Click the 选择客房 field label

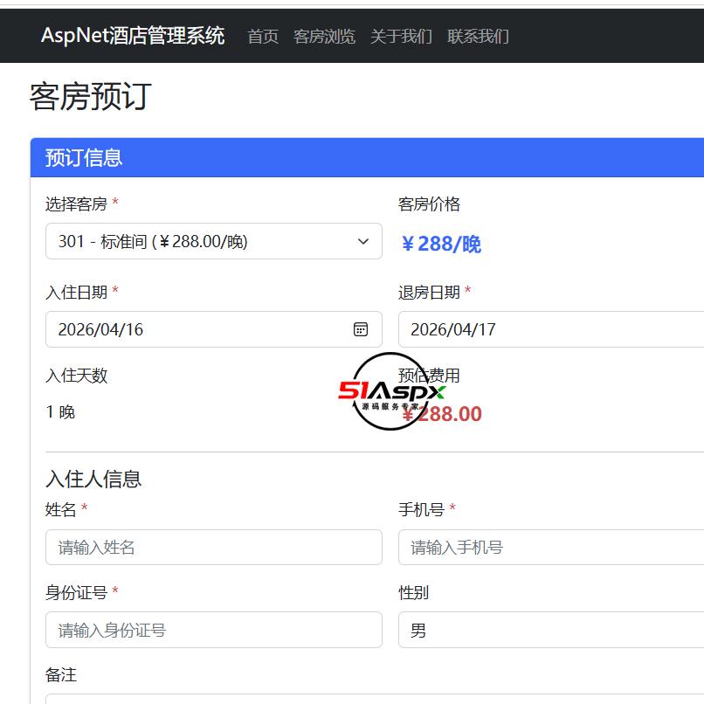pyautogui.click(x=76, y=204)
